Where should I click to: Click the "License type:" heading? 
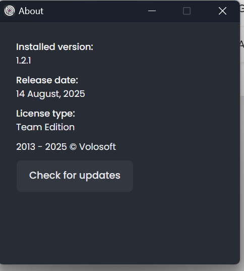click(45, 114)
